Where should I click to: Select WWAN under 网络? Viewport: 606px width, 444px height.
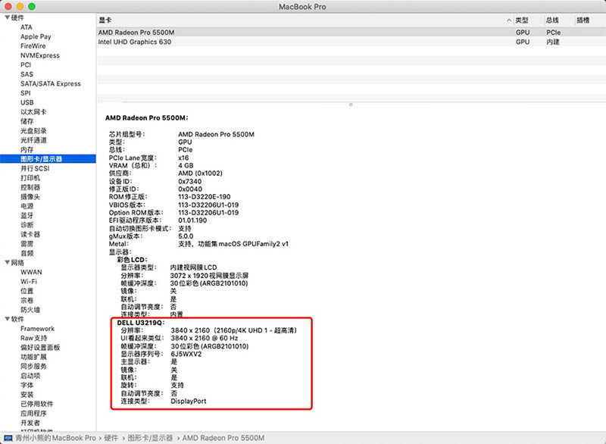[x=31, y=272]
